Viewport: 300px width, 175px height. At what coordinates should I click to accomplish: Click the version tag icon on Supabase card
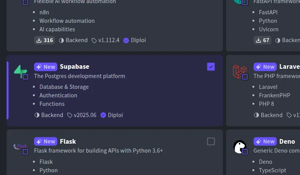[70, 115]
